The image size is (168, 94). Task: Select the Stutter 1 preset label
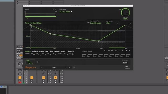28,52
